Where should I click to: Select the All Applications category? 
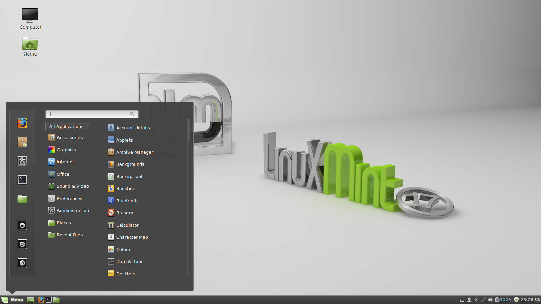click(68, 126)
